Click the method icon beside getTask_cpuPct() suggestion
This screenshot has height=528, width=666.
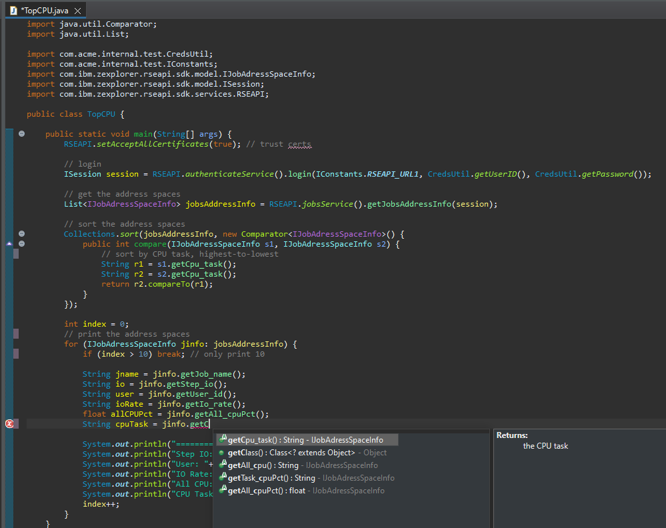point(223,477)
